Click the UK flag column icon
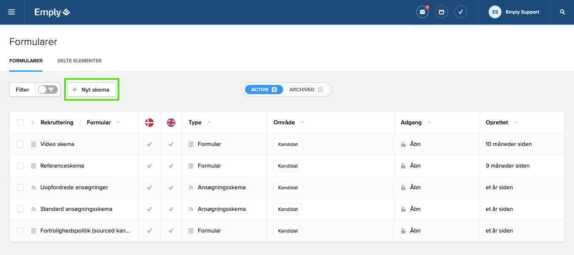Image resolution: width=574 pixels, height=255 pixels. click(x=171, y=123)
